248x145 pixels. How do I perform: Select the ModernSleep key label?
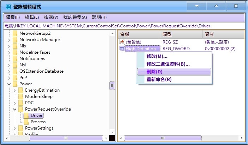point(39,97)
